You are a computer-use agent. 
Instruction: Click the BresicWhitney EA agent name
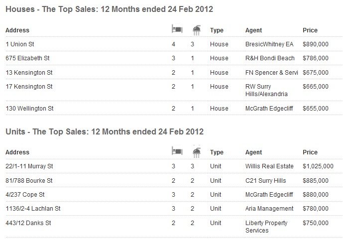(269, 44)
